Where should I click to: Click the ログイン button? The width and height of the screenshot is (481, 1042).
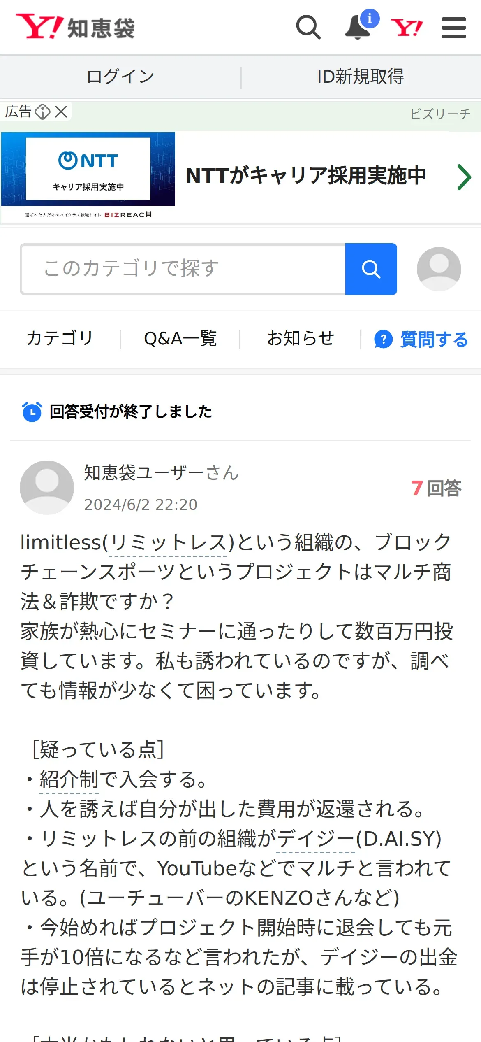pos(120,77)
